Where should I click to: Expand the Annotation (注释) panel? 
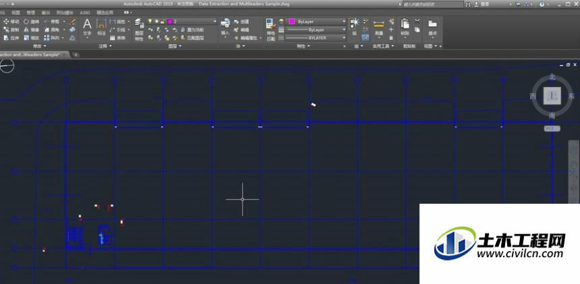click(105, 47)
